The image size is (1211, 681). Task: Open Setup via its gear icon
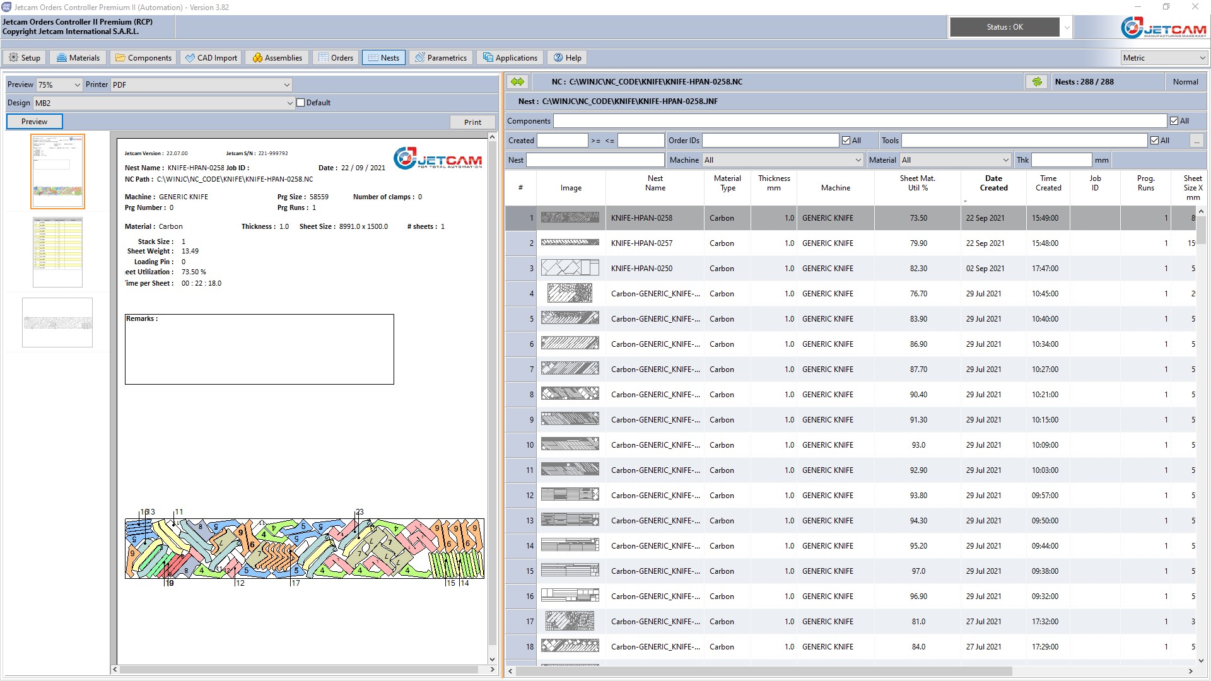coord(13,58)
